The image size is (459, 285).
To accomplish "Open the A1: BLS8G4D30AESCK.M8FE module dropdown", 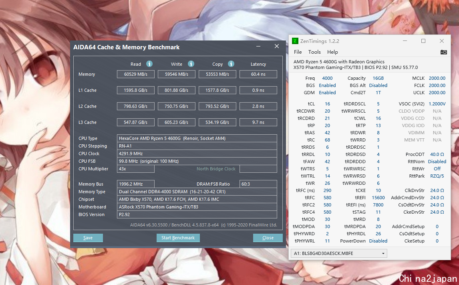I will coord(339,253).
